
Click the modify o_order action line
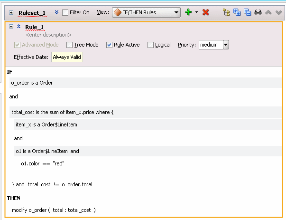point(54,210)
